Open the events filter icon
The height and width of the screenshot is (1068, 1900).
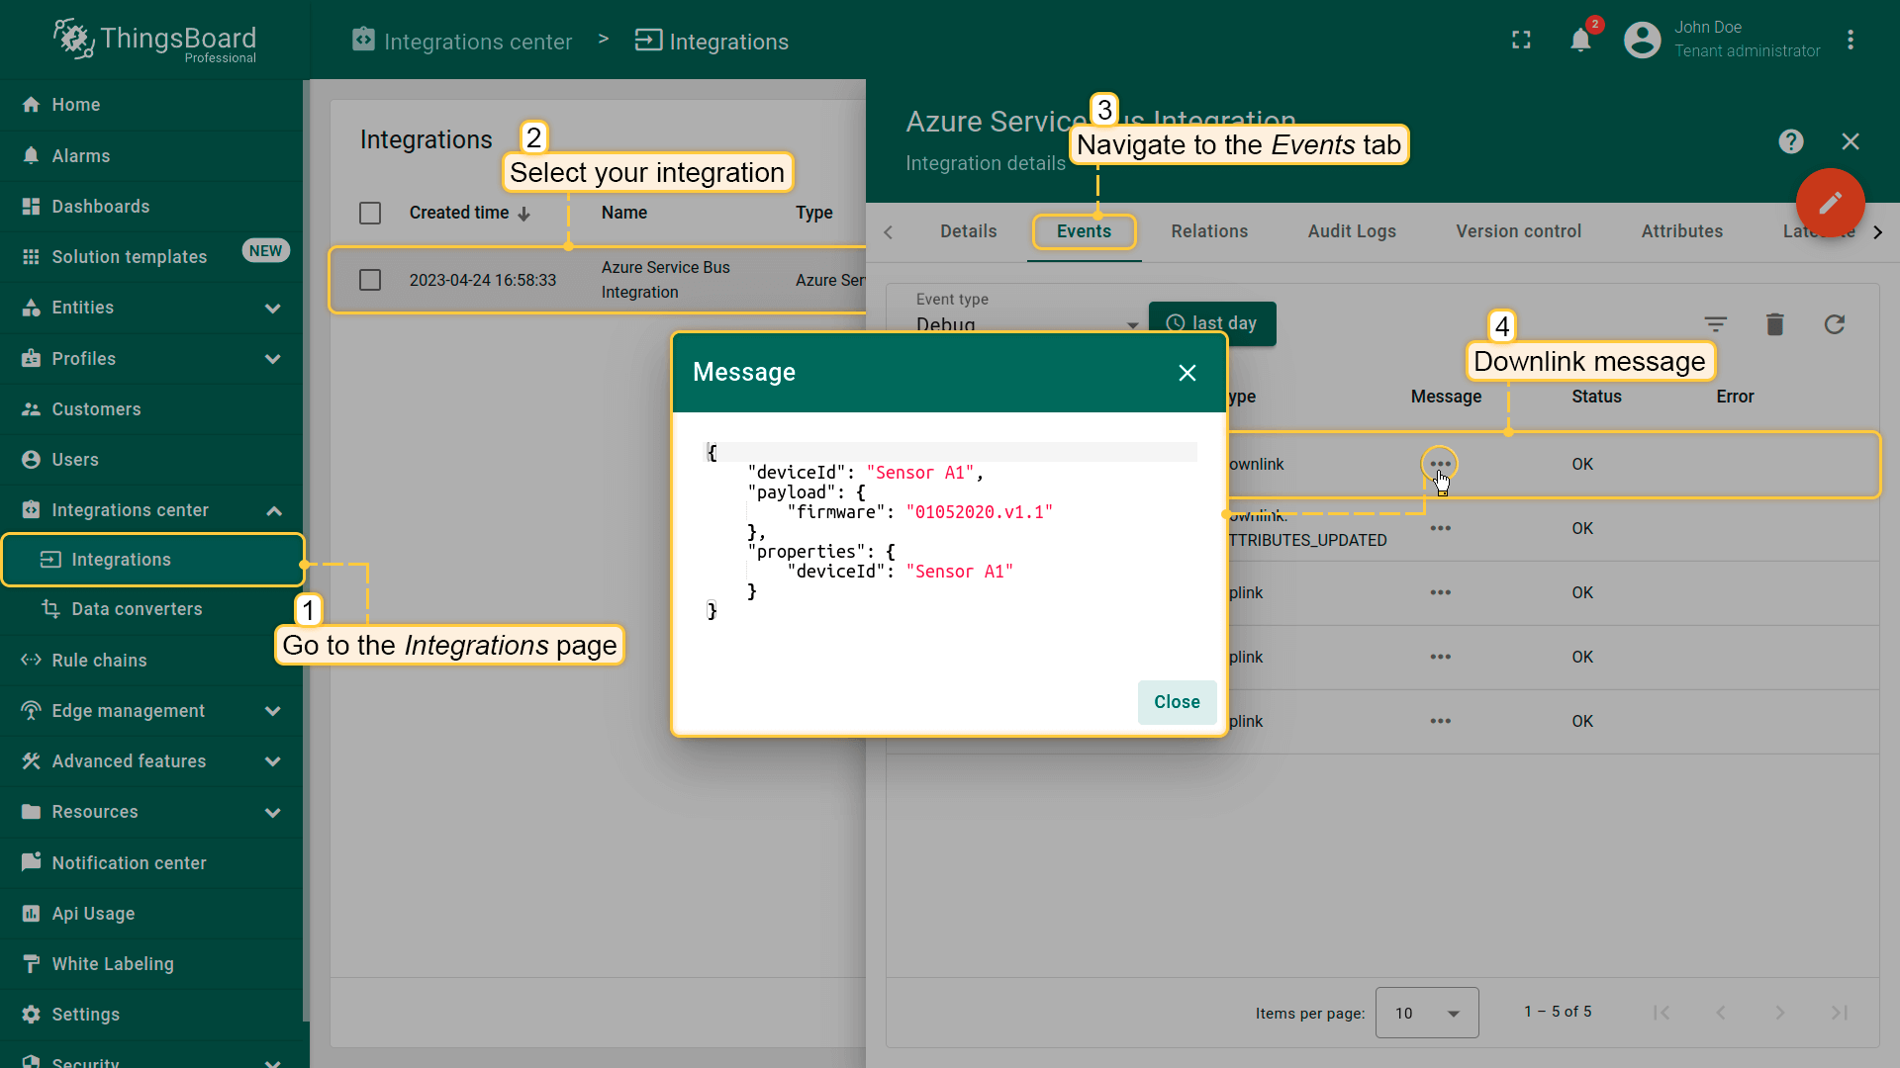pos(1715,324)
